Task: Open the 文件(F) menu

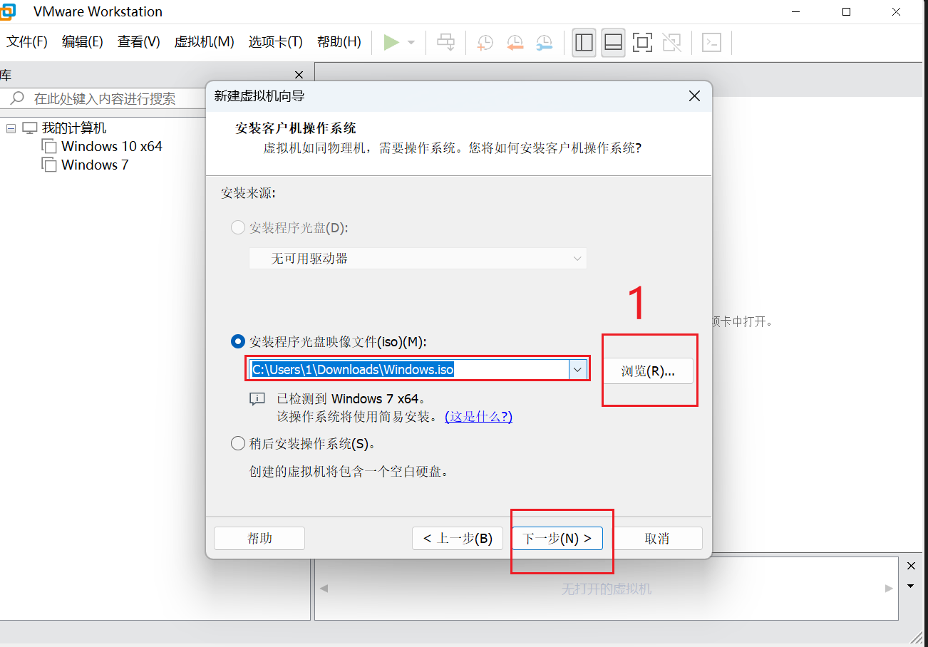Action: [x=27, y=42]
